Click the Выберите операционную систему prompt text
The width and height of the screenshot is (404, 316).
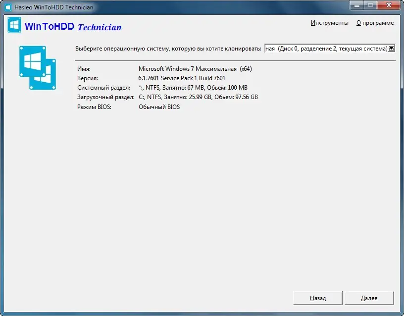tap(168, 49)
